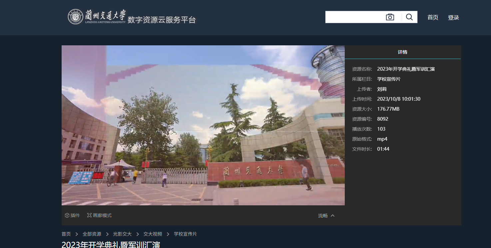Navigate to 交大视频 via breadcrumb

click(x=152, y=234)
